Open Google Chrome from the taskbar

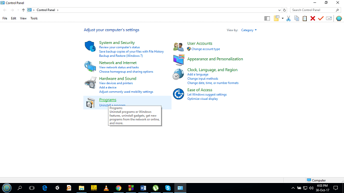pyautogui.click(x=118, y=188)
